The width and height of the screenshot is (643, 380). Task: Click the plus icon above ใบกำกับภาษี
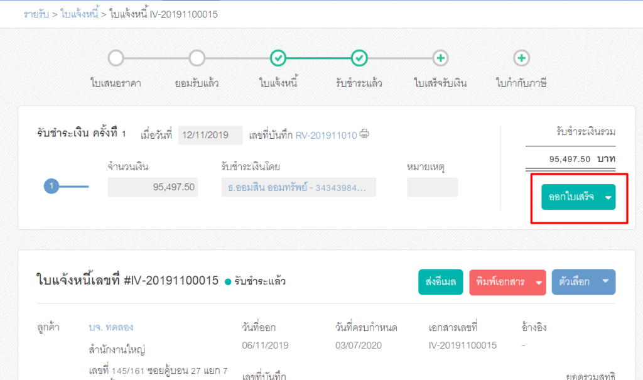click(x=521, y=58)
